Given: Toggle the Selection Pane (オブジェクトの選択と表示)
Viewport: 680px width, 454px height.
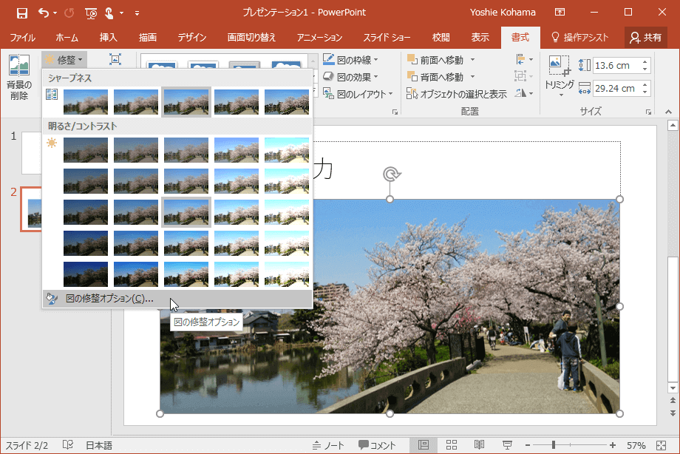Looking at the screenshot, I should coord(456,94).
